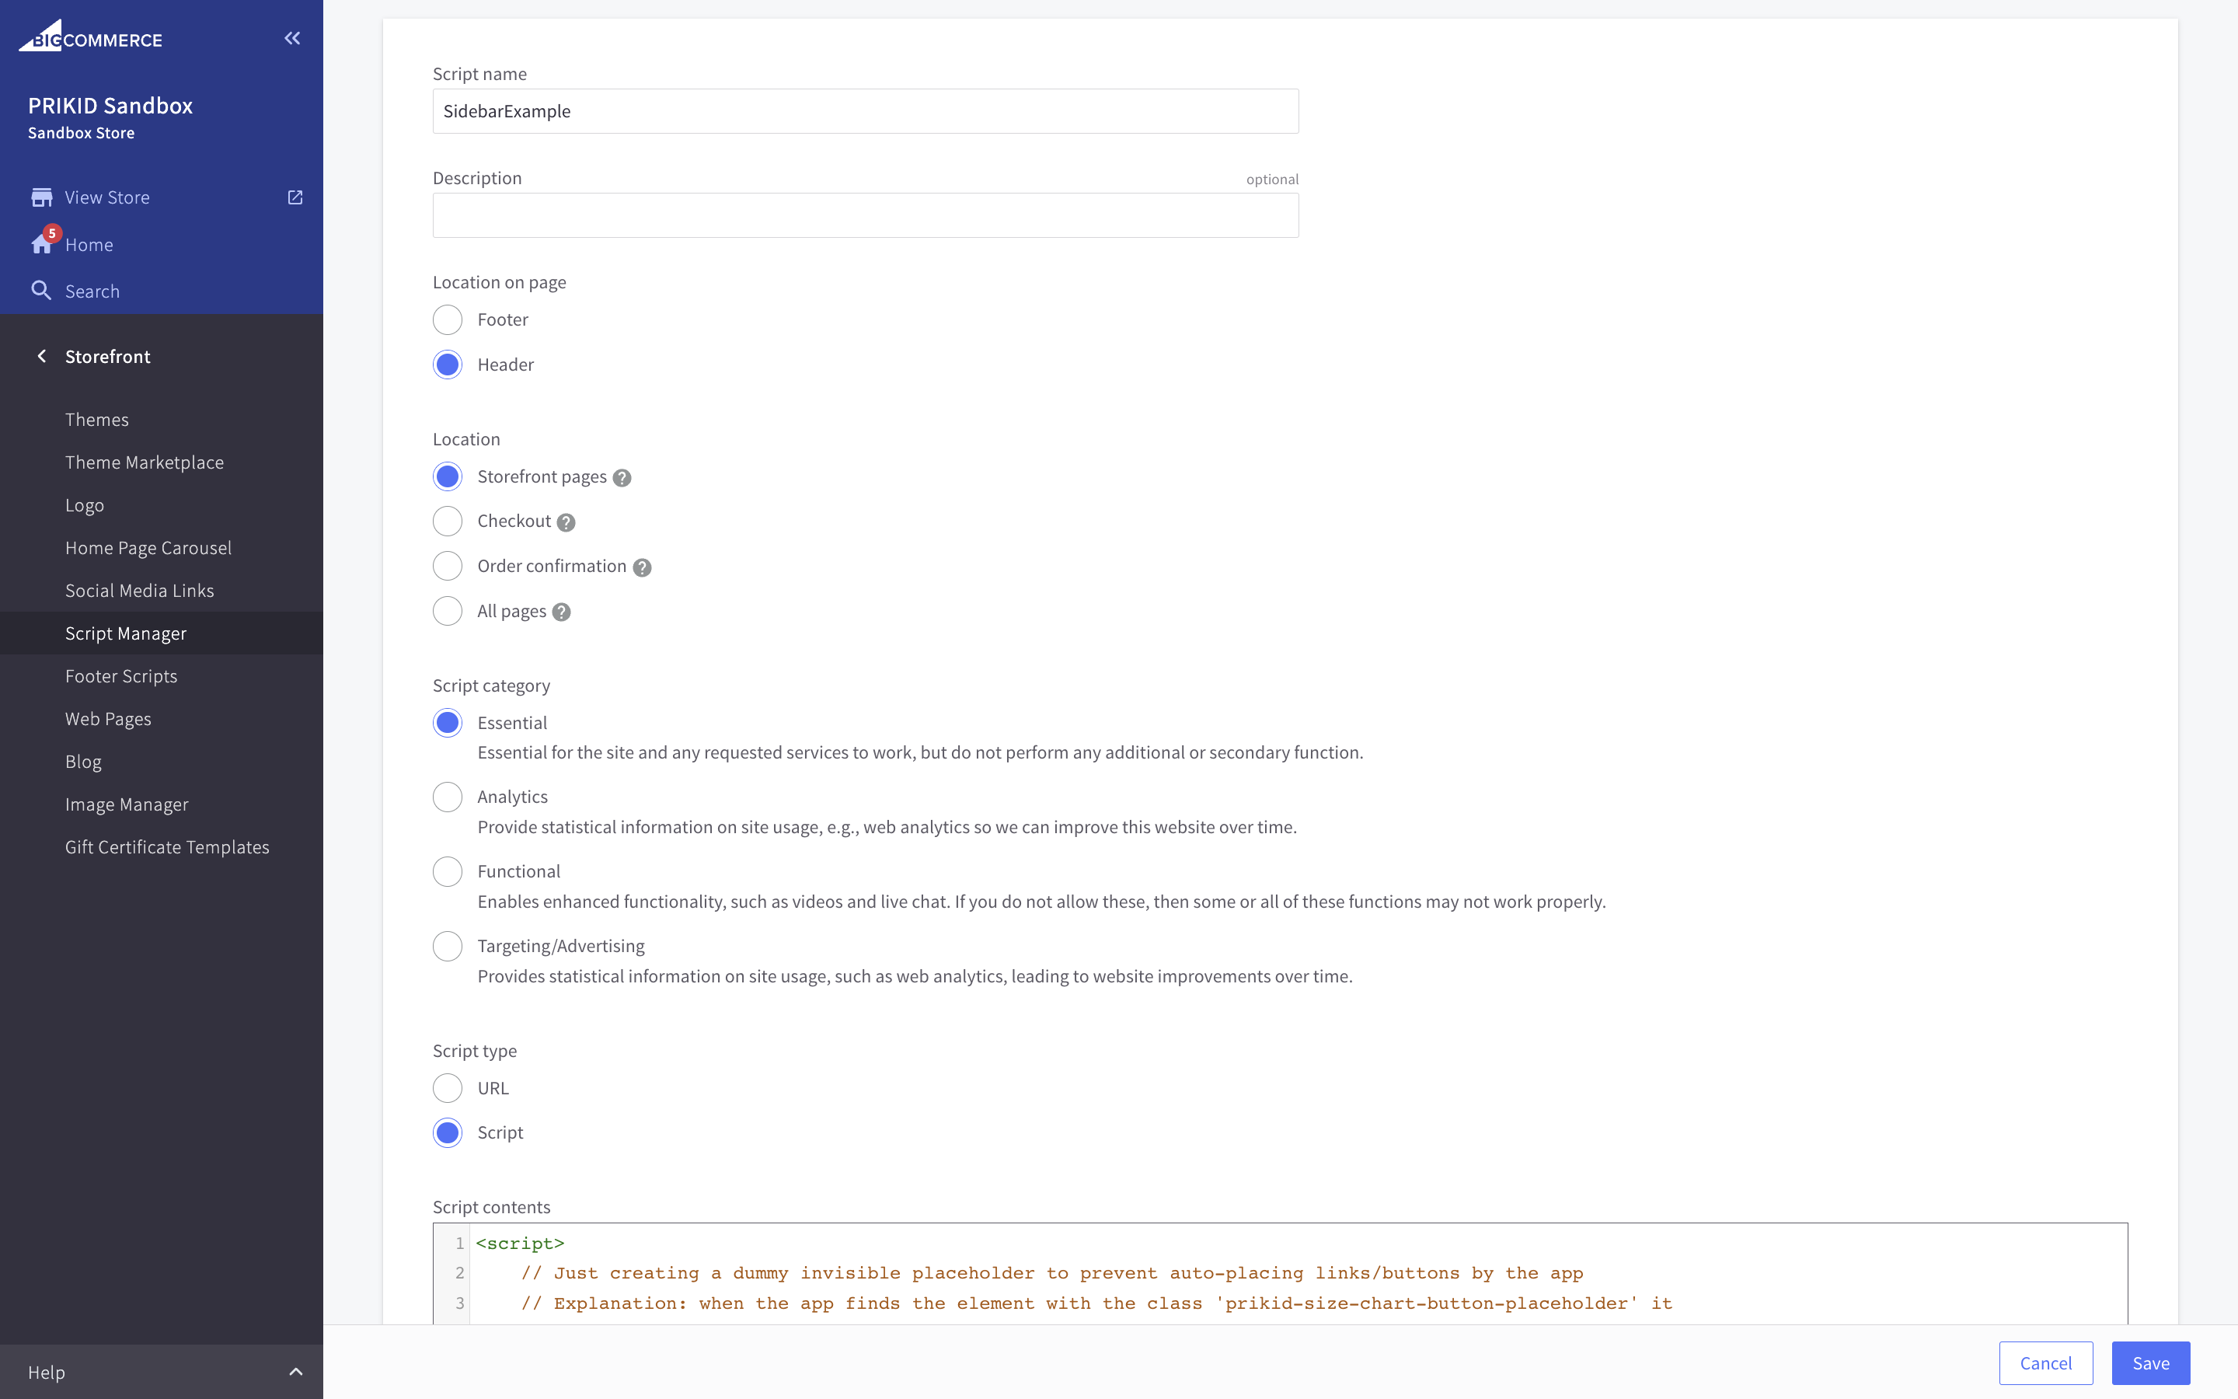Open Footer Scripts in the sidebar
Screen dimensions: 2238x1399
[x=121, y=675]
